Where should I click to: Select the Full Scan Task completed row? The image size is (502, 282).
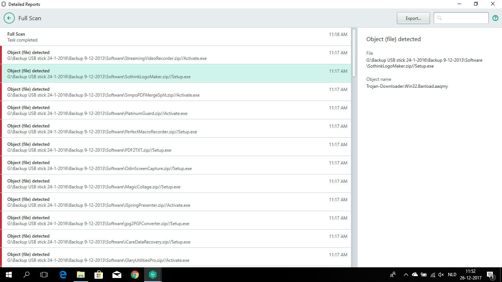(175, 37)
